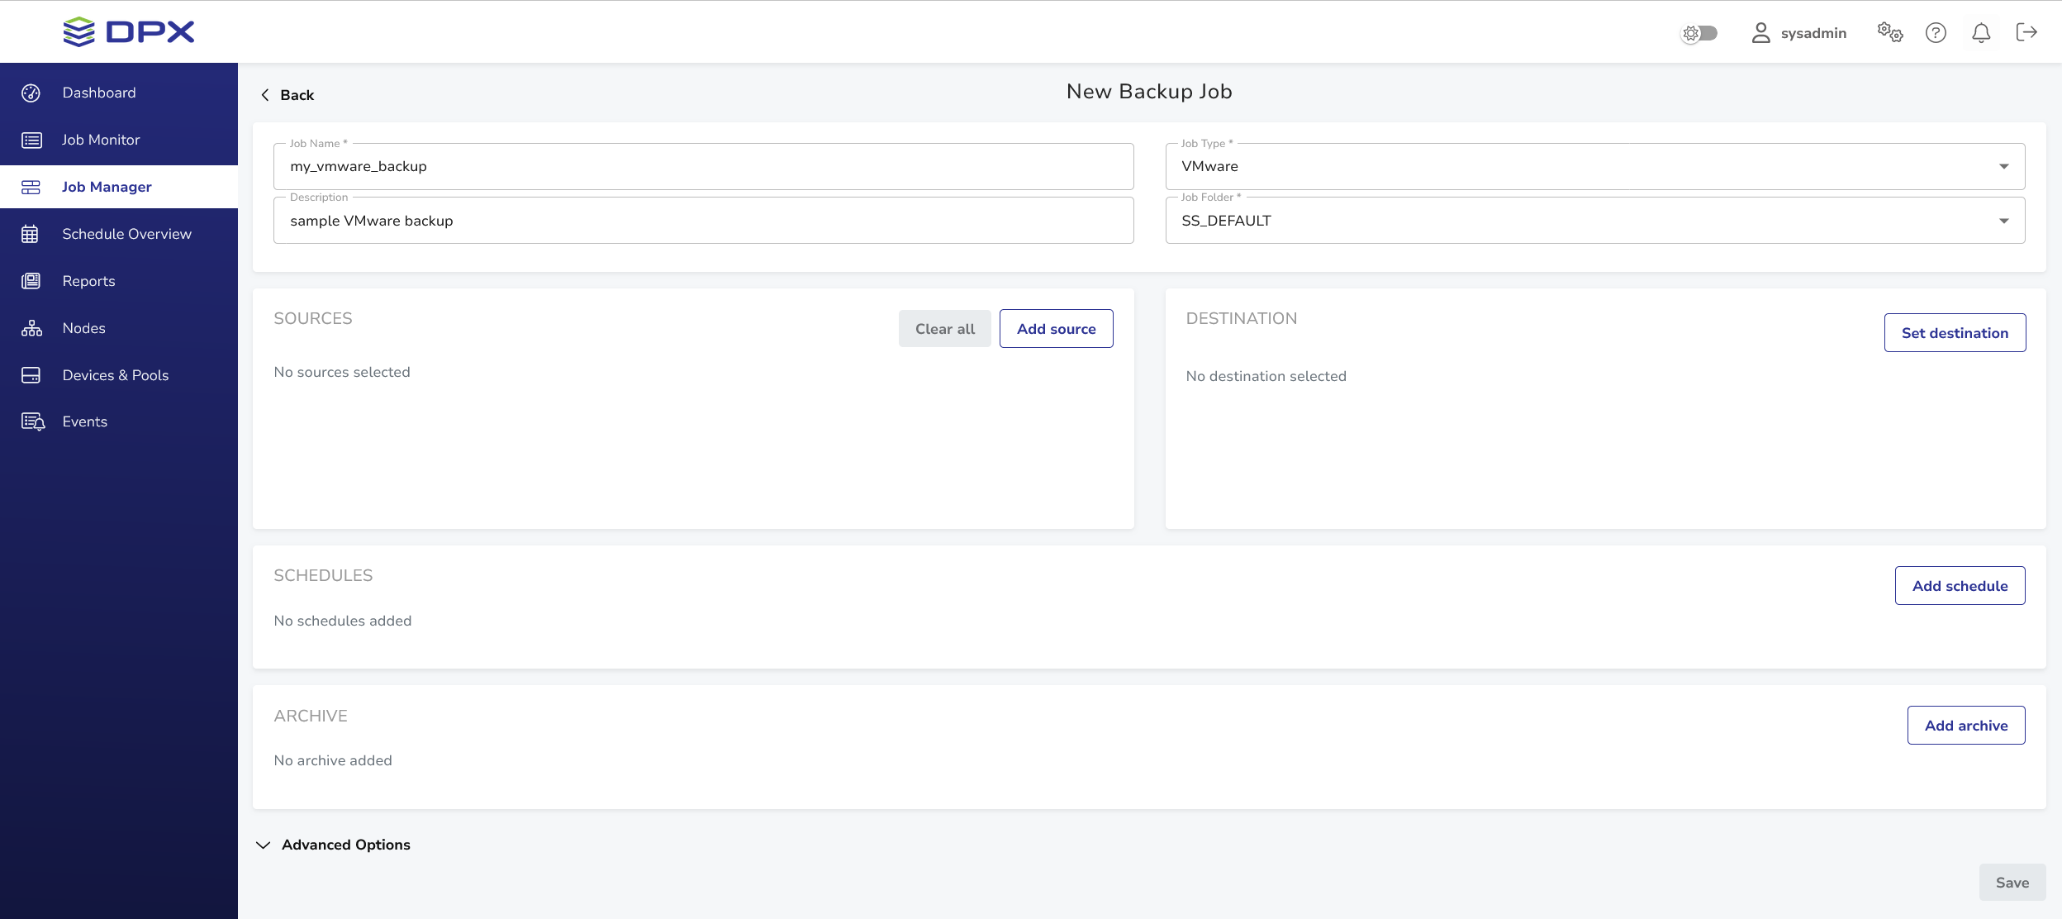The image size is (2062, 919).
Task: Go Back to previous page
Action: 287,95
